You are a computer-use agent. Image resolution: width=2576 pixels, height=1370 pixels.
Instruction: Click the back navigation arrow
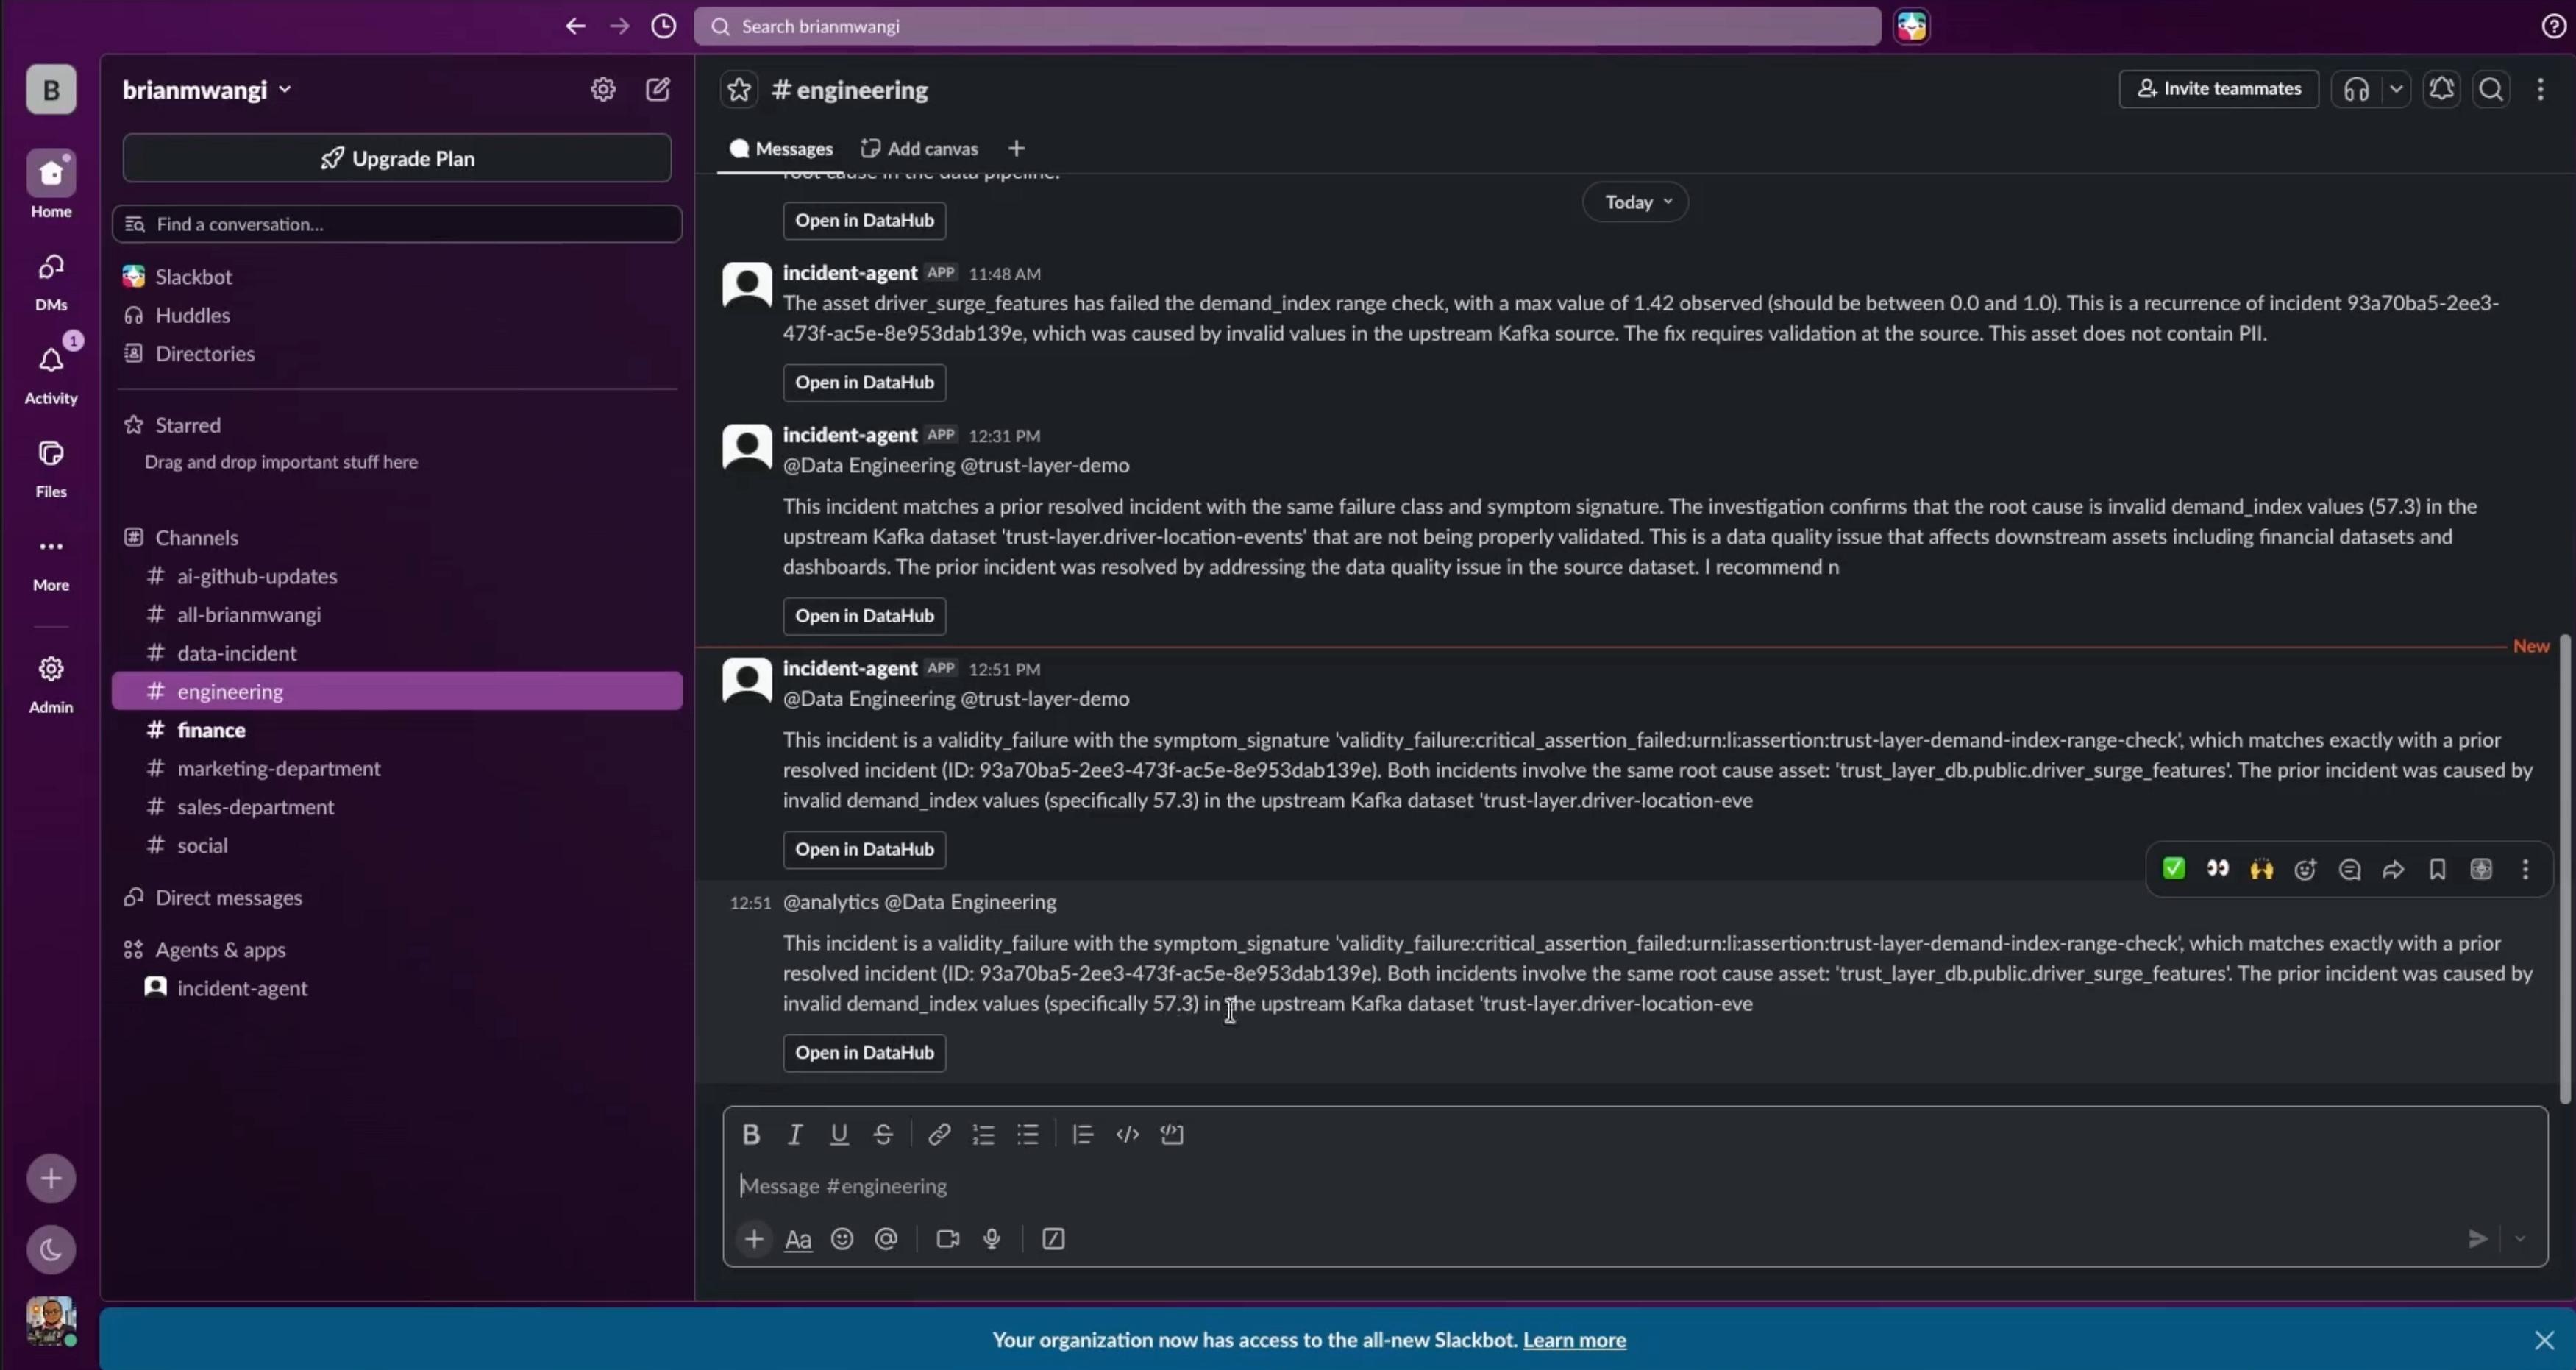pos(575,26)
